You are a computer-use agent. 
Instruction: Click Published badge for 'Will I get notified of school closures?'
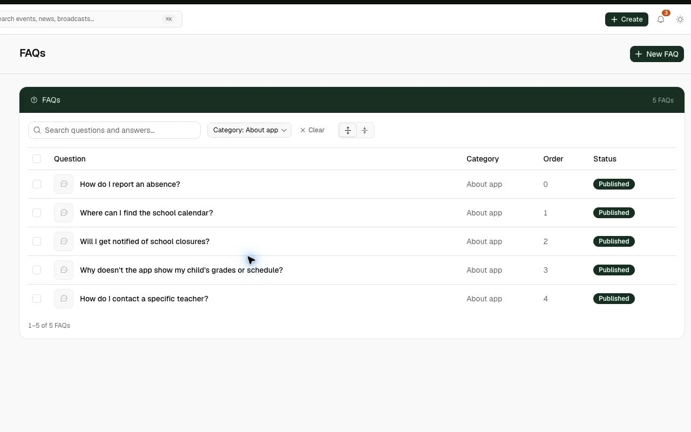tap(614, 241)
